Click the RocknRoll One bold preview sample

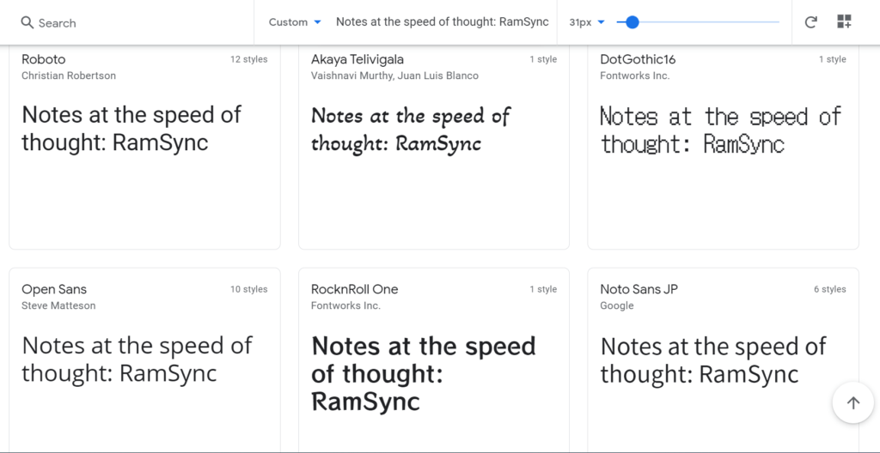[424, 373]
